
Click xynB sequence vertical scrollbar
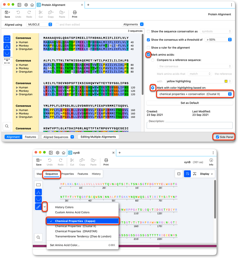click(215, 199)
